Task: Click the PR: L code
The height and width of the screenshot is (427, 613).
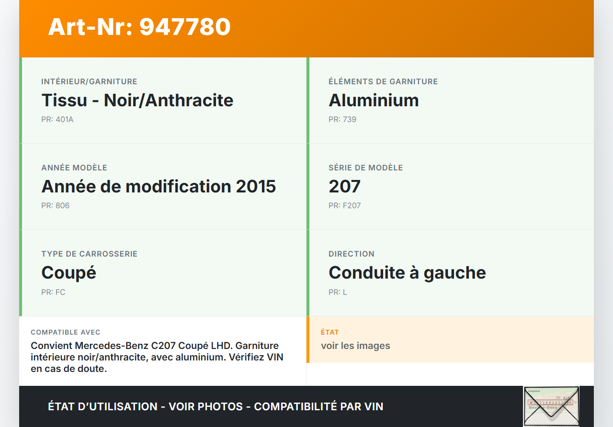Action: (338, 292)
